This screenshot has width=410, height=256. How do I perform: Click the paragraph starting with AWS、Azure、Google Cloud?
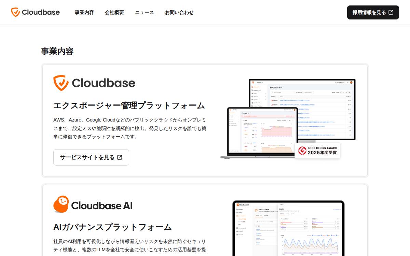tap(130, 128)
